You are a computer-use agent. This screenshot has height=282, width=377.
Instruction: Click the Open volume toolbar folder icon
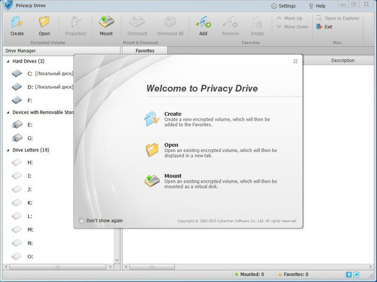[44, 22]
